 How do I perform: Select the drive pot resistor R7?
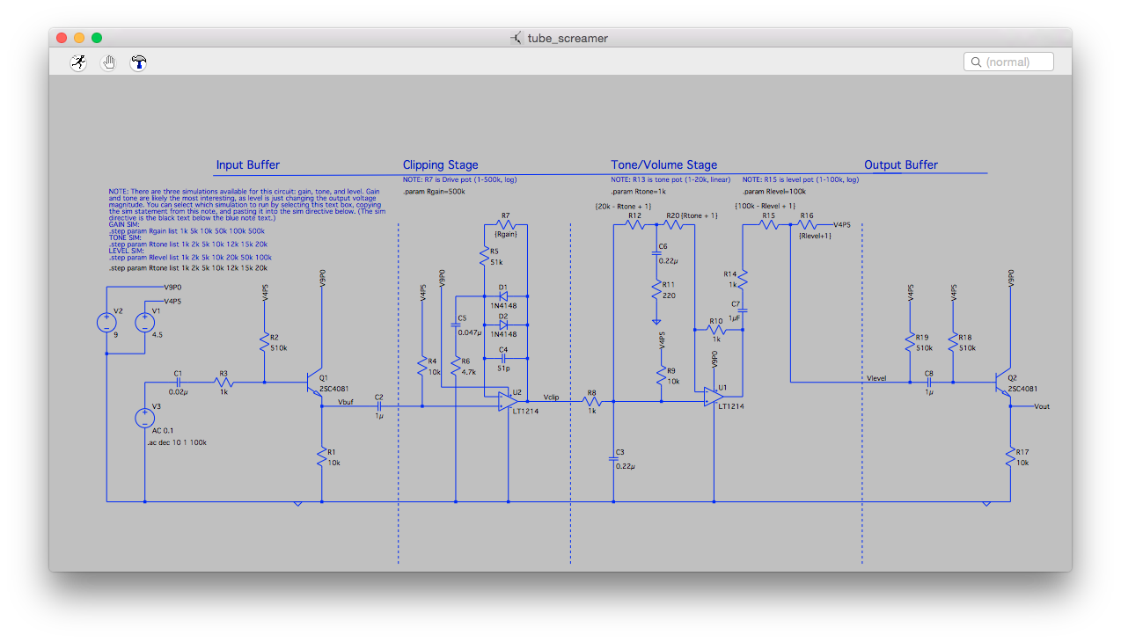pyautogui.click(x=505, y=223)
